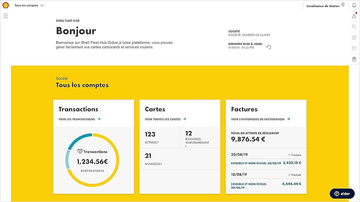Viewport: 360px width, 202px height.
Task: Click the 1,234.56€ transactions total
Action: pos(92,162)
